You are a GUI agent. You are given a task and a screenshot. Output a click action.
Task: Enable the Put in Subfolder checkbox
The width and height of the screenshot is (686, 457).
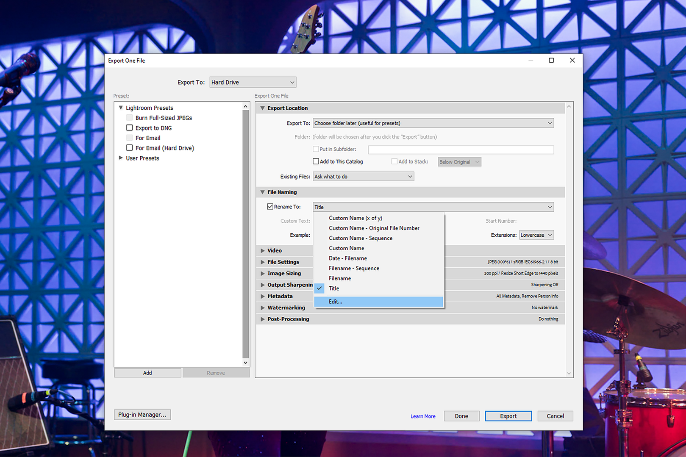coord(316,149)
